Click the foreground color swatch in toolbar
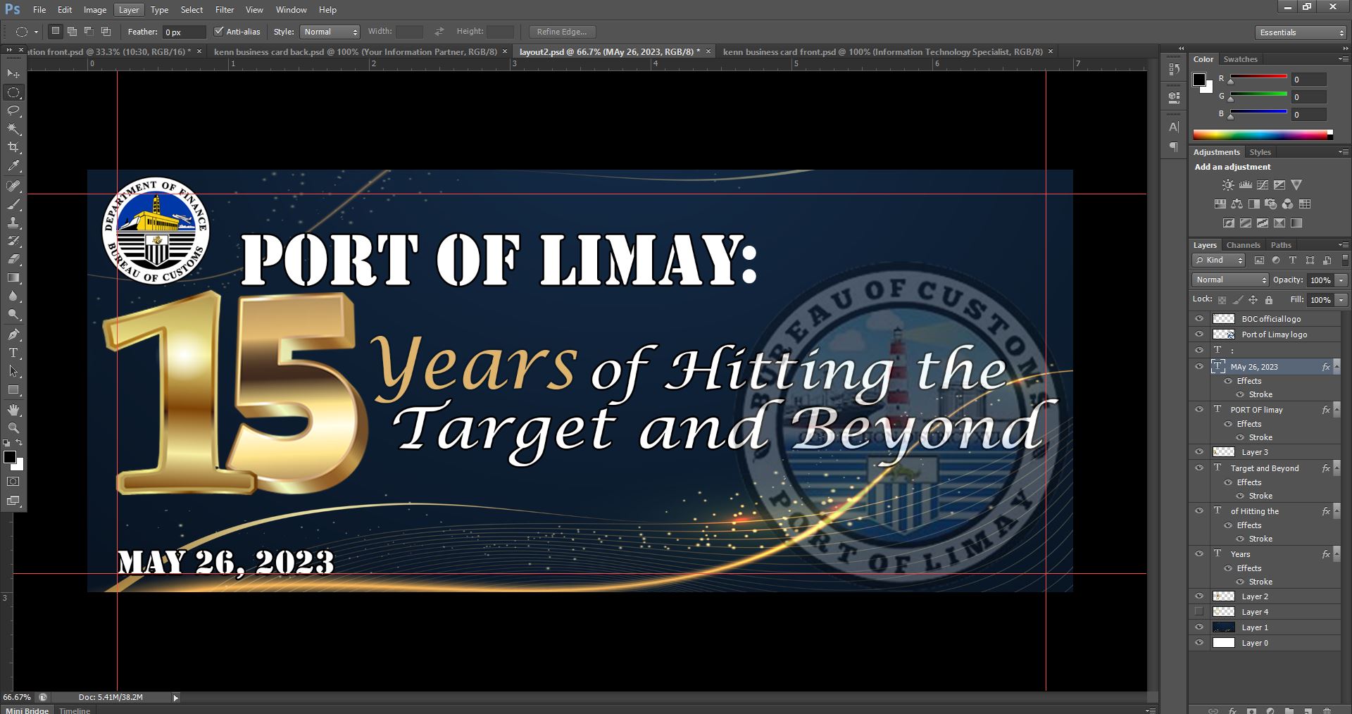This screenshot has height=714, width=1352. pyautogui.click(x=9, y=458)
